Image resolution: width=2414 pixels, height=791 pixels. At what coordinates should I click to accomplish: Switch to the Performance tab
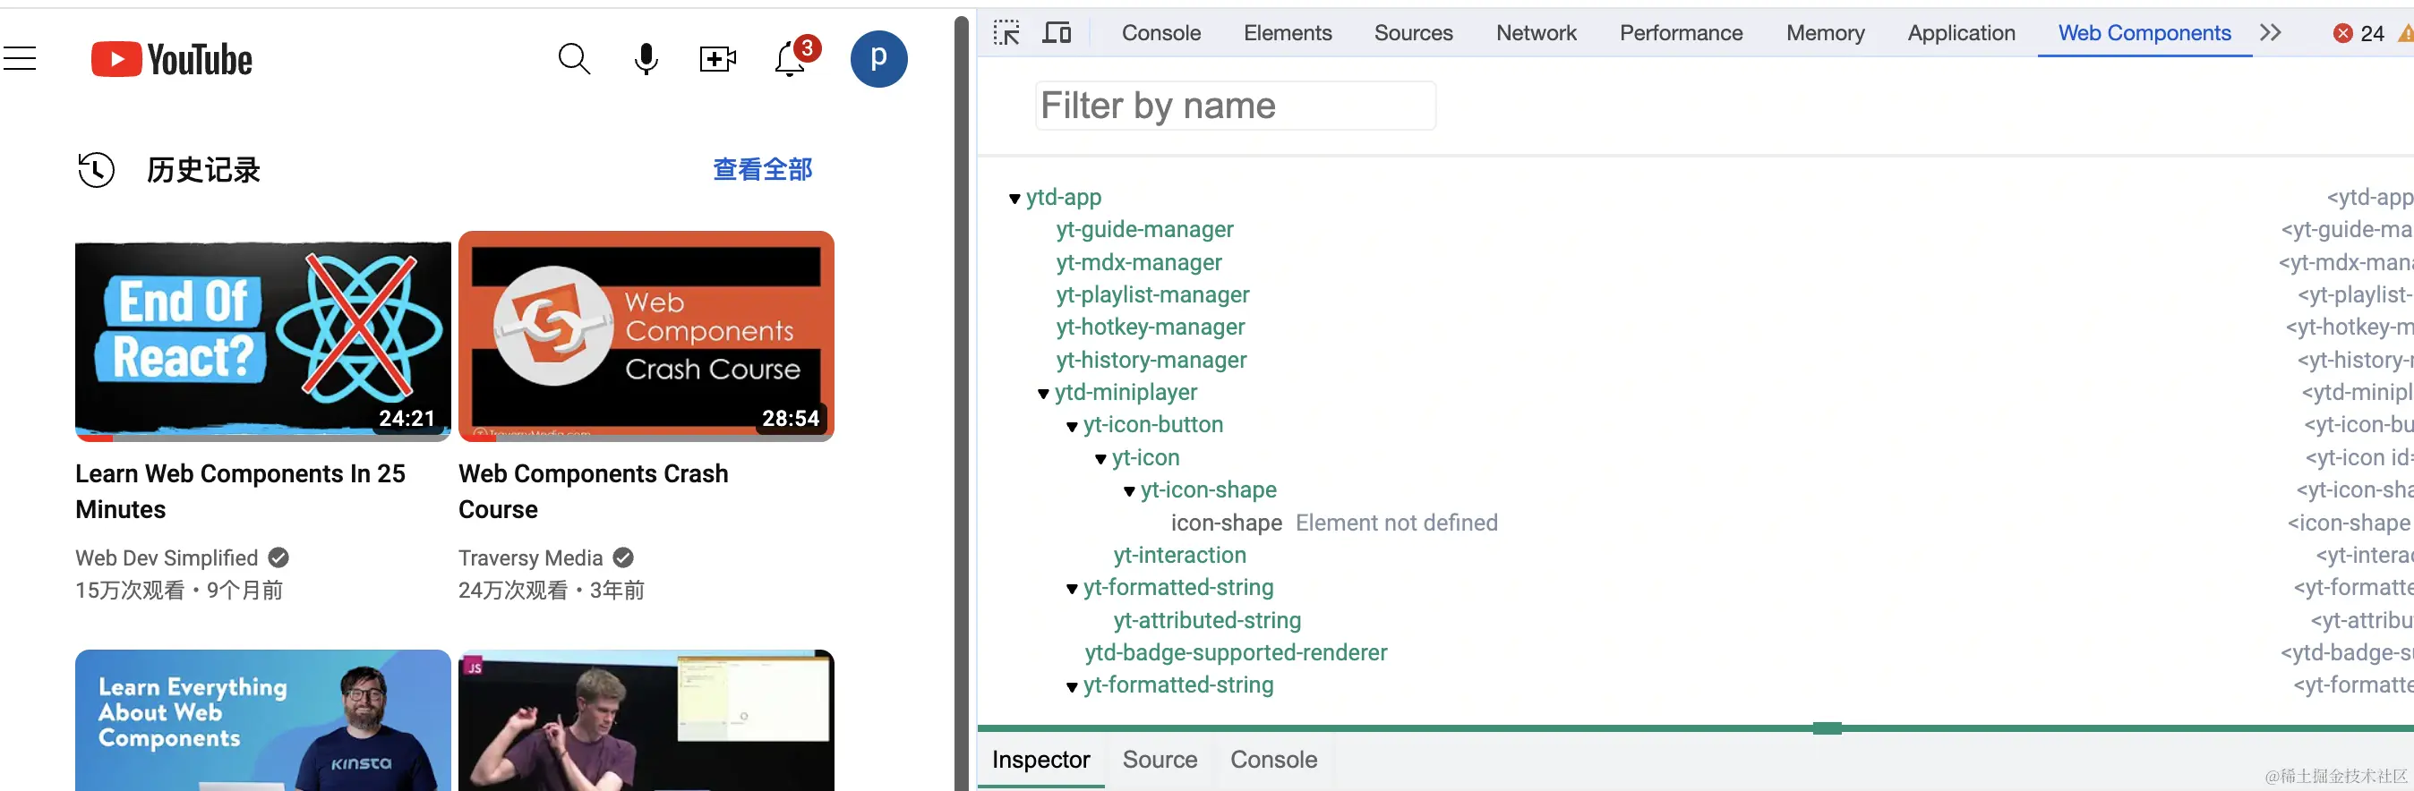pos(1682,33)
